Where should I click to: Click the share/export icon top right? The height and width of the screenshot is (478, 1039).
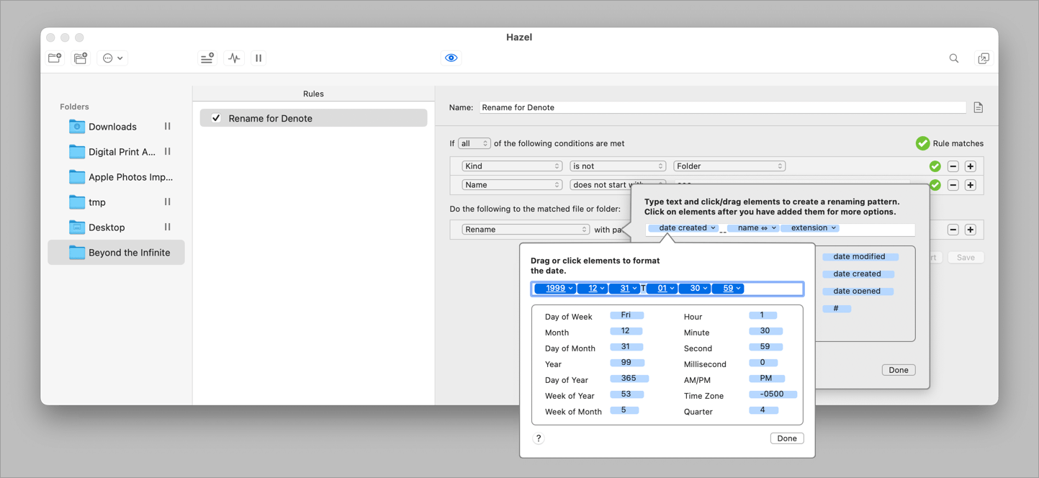984,58
